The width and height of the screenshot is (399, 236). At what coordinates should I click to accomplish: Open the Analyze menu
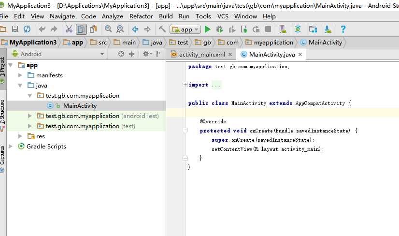[113, 16]
